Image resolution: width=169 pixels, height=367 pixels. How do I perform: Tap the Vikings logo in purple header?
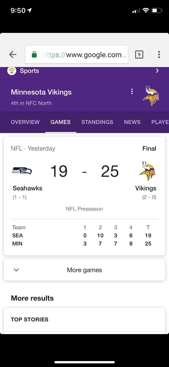point(151,96)
